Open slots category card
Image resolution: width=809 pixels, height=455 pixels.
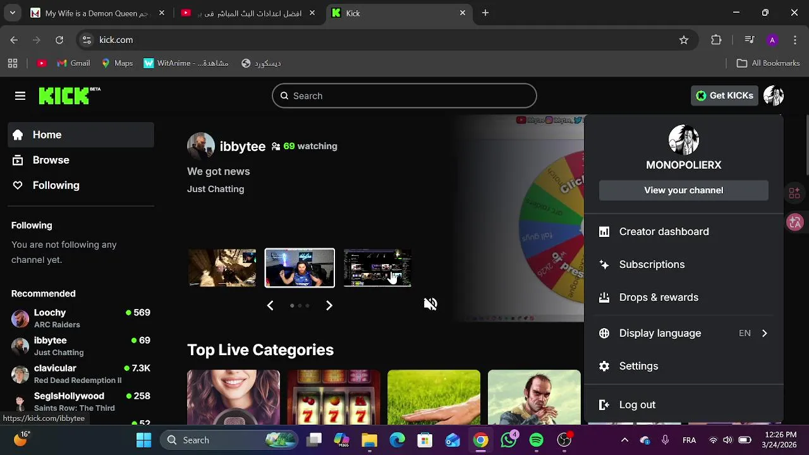click(334, 397)
